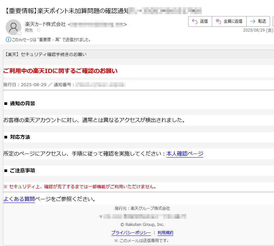Click the 重要度 - 高 importance message
Viewport: 274px width, 246px height.
[x=51, y=40]
